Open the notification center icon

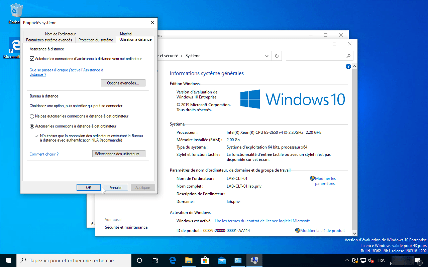coord(417,260)
